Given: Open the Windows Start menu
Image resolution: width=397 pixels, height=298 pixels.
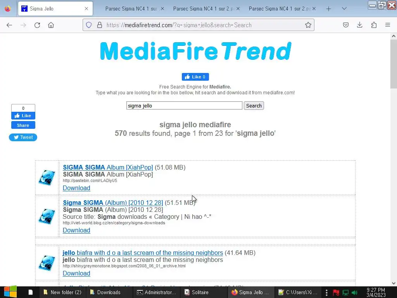Looking at the screenshot, I should [x=10, y=292].
